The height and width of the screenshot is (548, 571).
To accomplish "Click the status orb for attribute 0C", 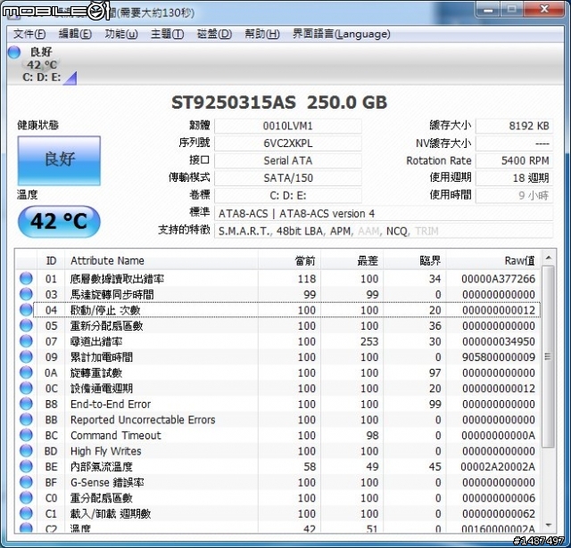I will point(26,388).
